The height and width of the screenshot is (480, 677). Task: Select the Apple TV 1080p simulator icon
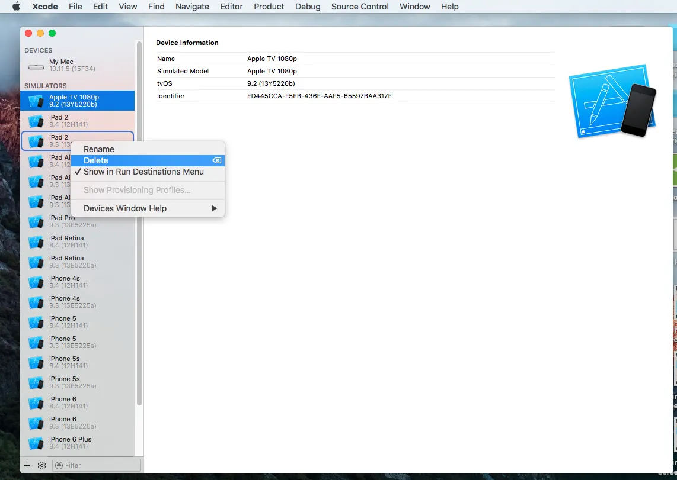36,101
